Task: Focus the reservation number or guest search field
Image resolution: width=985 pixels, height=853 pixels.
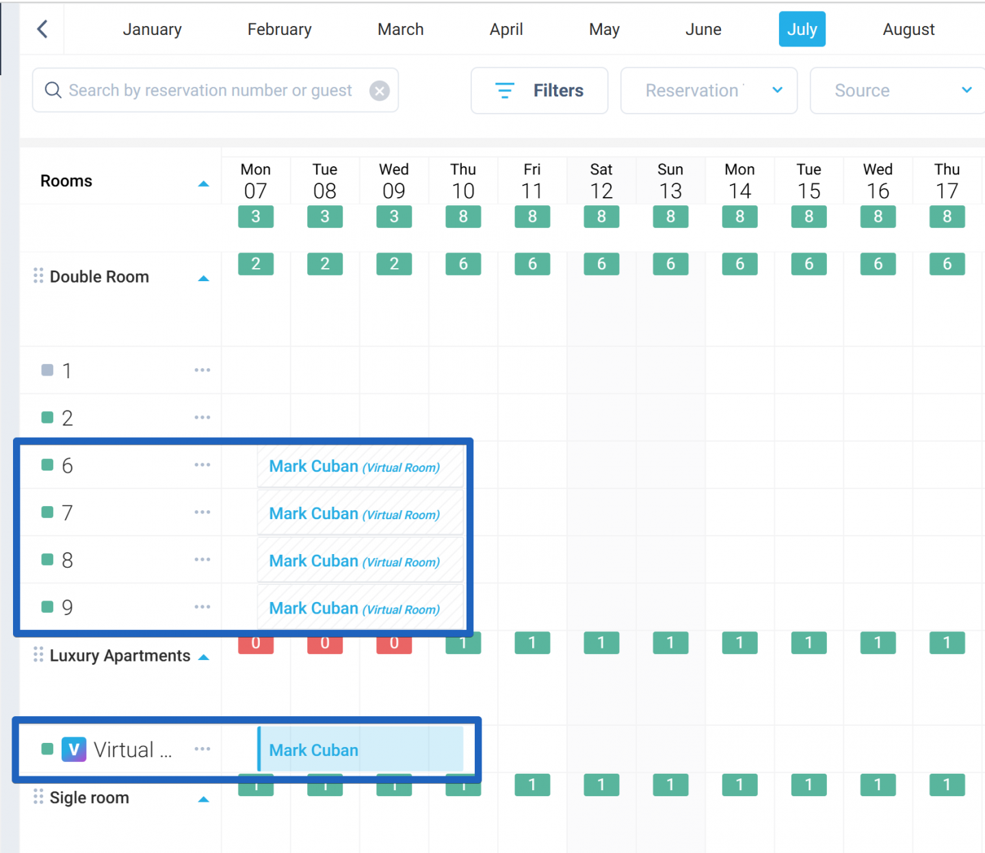Action: 215,90
